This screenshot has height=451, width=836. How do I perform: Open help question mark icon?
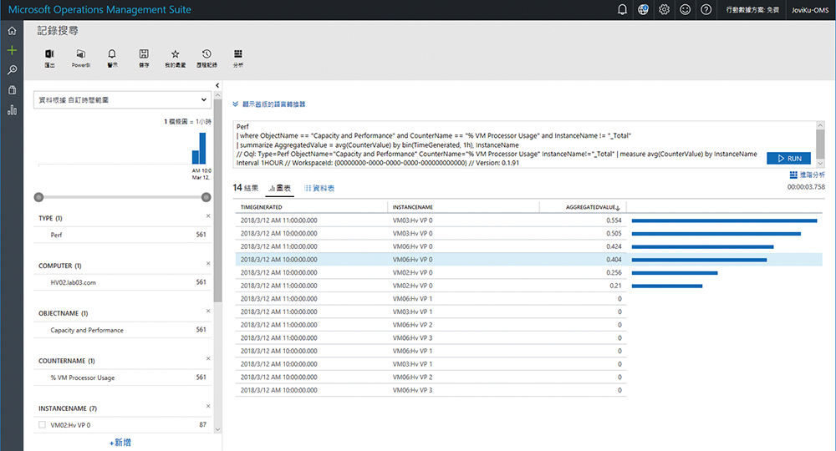(x=706, y=9)
